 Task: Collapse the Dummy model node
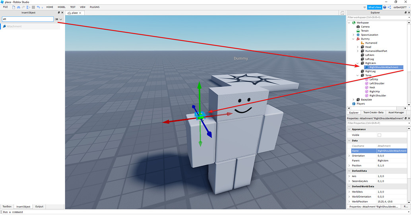[x=353, y=39]
